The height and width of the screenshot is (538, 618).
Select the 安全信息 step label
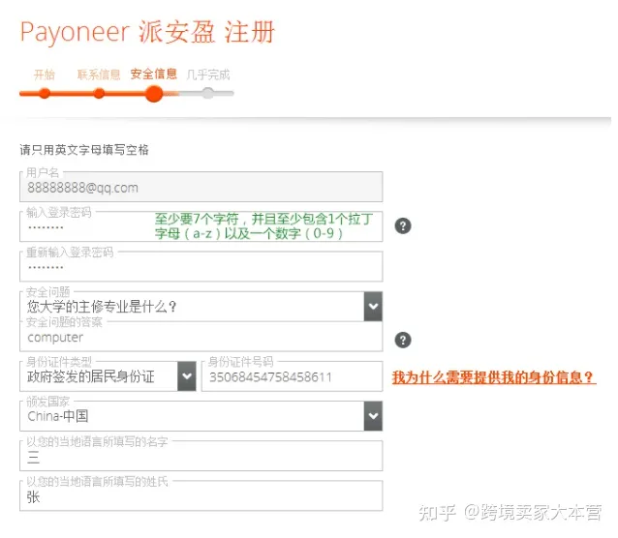[154, 75]
